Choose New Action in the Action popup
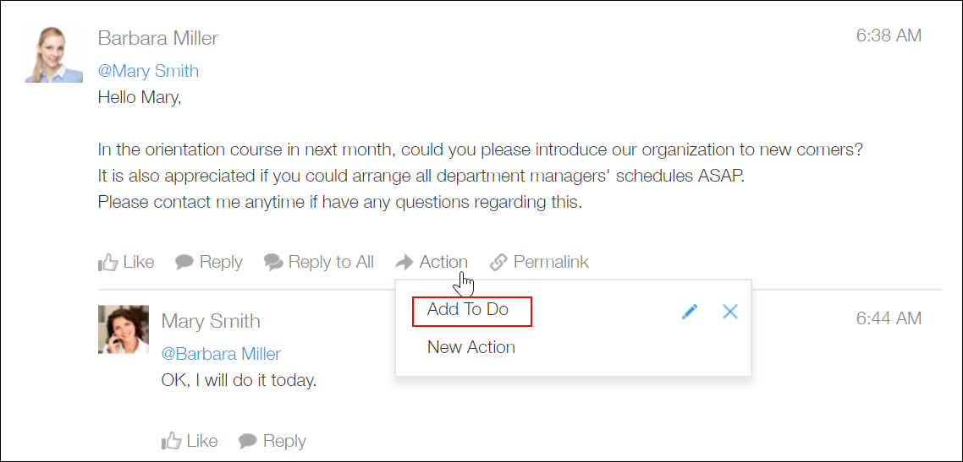 (471, 347)
